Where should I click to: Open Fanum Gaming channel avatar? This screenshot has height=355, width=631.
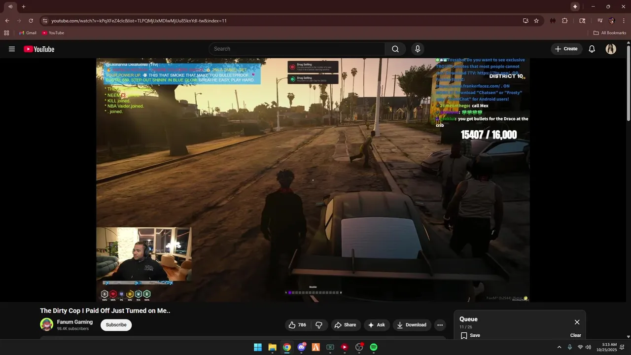point(47,324)
